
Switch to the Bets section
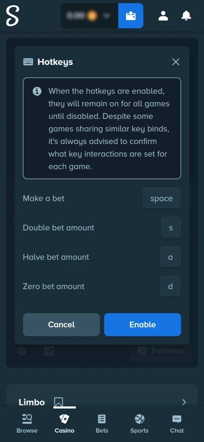pos(101,423)
